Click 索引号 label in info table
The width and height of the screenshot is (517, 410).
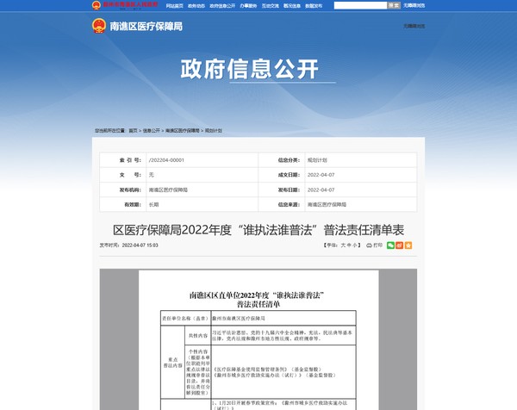tap(130, 160)
